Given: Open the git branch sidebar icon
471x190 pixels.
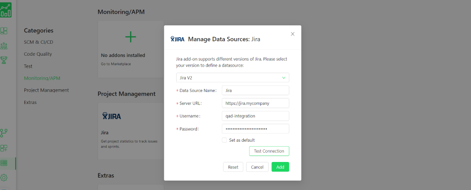Looking at the screenshot, I should click(x=4, y=133).
